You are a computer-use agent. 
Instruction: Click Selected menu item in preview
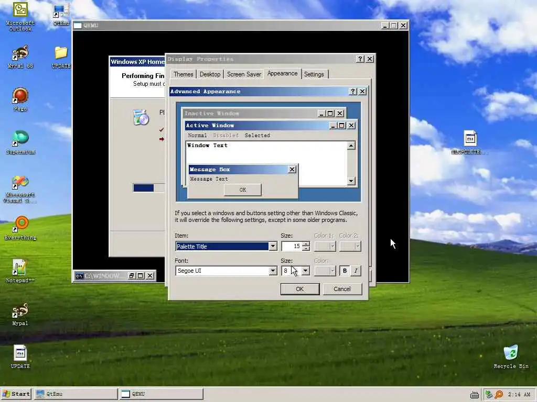[x=257, y=136]
